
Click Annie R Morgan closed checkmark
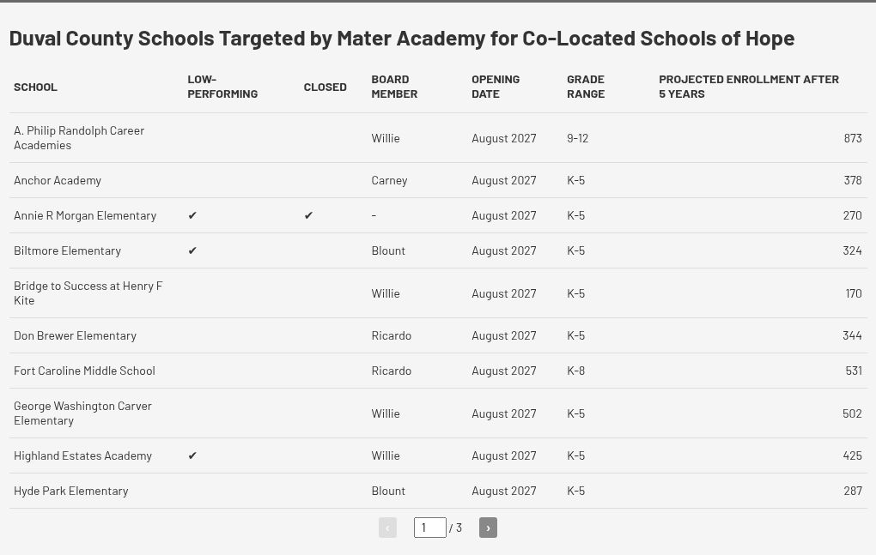tap(308, 215)
